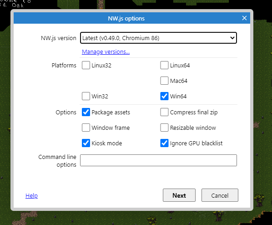
Task: Open the Help link
Action: (x=31, y=196)
